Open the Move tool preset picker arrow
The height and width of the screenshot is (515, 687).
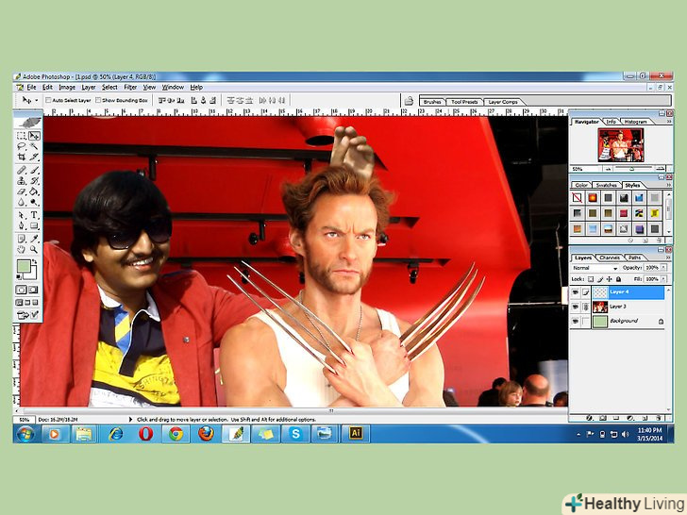(37, 100)
